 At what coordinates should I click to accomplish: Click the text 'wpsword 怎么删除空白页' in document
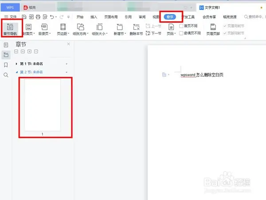(202, 75)
